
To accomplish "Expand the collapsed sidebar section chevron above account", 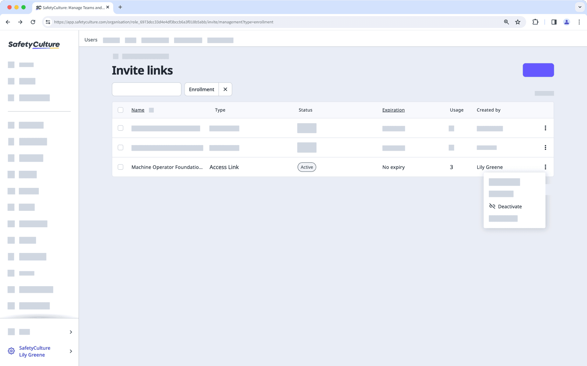I will (x=71, y=332).
